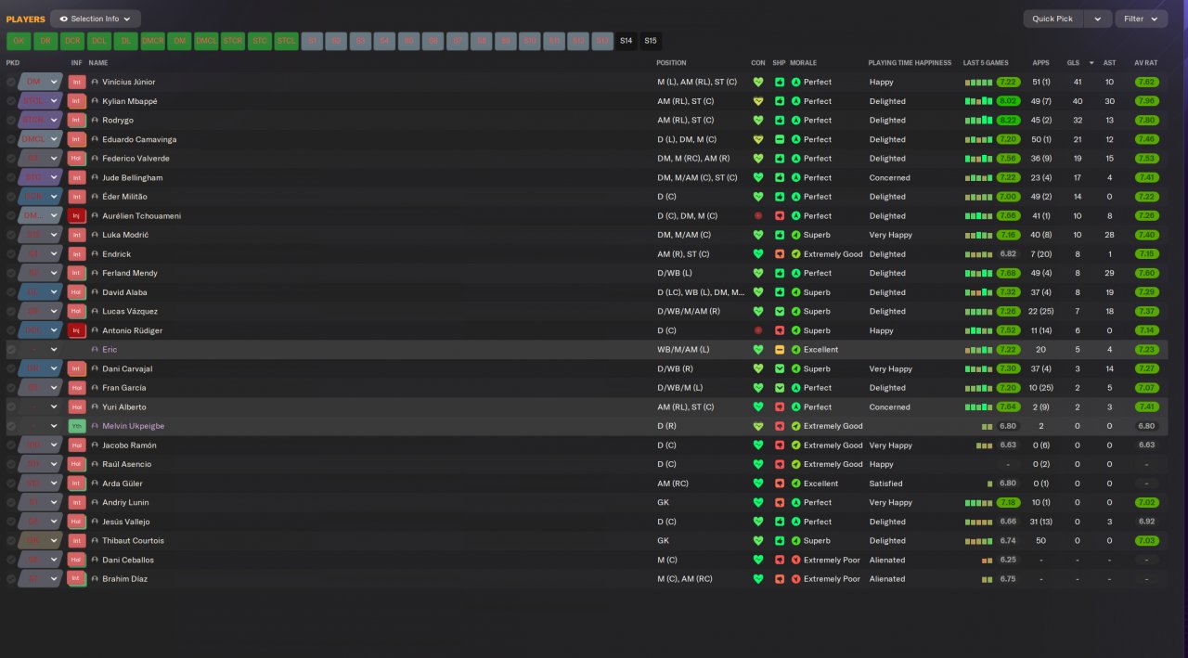
Task: Click the condition heart icon for Thibaut Courtois
Action: 758,541
